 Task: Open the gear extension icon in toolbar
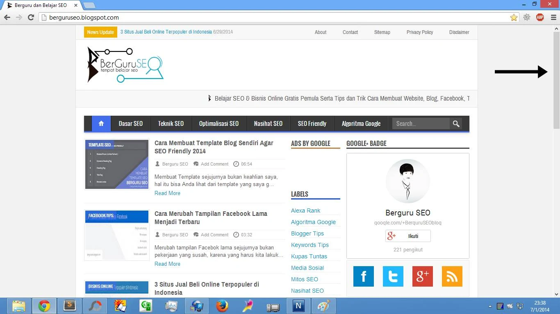click(527, 17)
